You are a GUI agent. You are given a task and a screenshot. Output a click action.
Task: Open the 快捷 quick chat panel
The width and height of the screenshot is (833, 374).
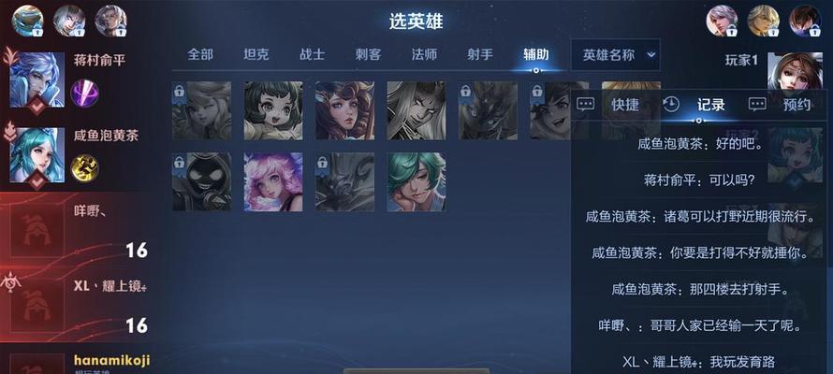(x=625, y=105)
